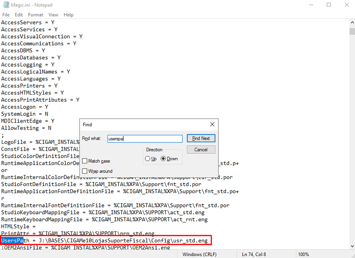Open the File menu
This screenshot has height=258, width=355.
(x=6, y=15)
